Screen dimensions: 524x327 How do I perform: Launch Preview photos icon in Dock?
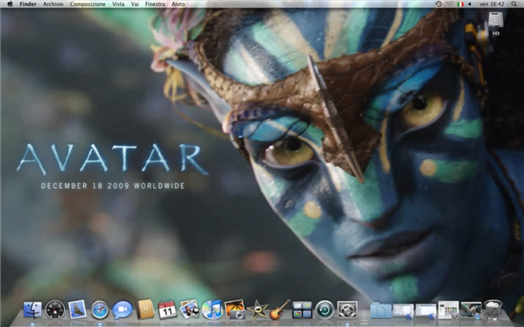tap(190, 310)
